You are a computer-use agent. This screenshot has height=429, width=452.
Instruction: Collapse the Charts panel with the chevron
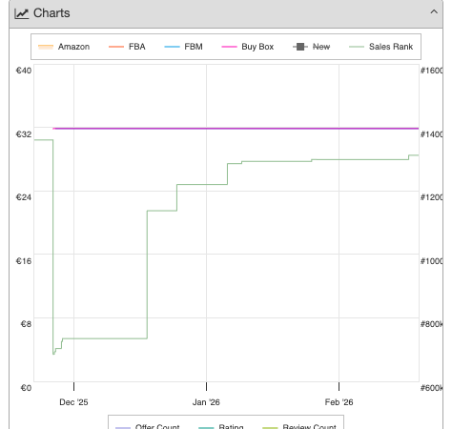click(x=434, y=12)
